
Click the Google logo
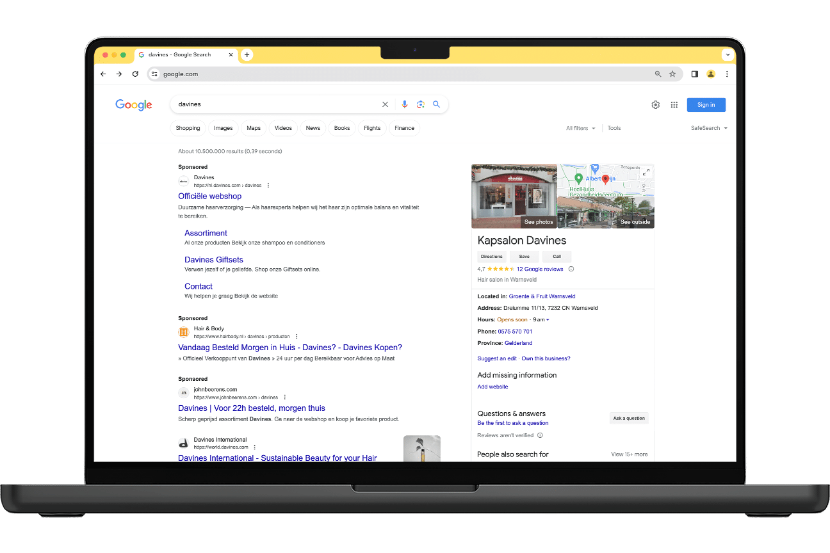134,105
